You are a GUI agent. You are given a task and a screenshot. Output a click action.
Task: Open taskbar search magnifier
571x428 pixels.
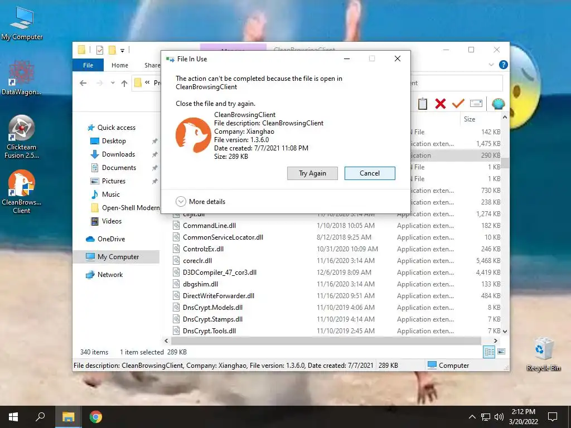40,417
